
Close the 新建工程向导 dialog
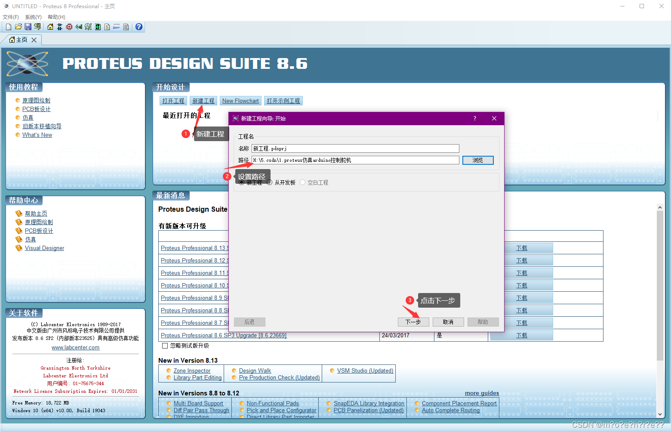click(x=494, y=118)
